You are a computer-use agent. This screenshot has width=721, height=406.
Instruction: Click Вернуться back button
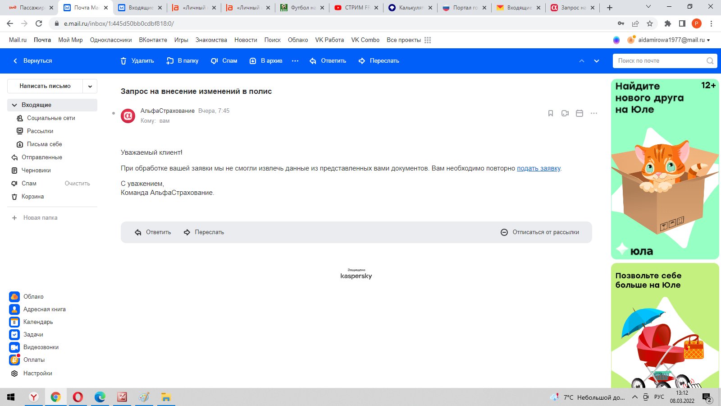tap(32, 61)
